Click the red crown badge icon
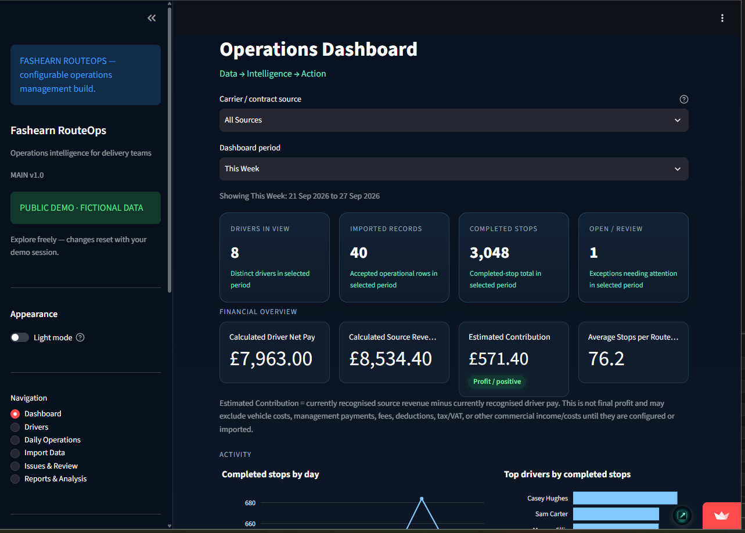Viewport: 745px width, 533px height. pos(722,516)
